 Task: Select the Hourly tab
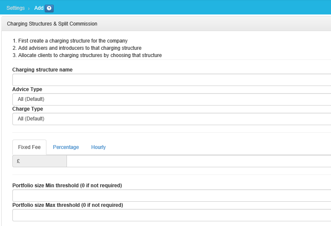pyautogui.click(x=98, y=147)
